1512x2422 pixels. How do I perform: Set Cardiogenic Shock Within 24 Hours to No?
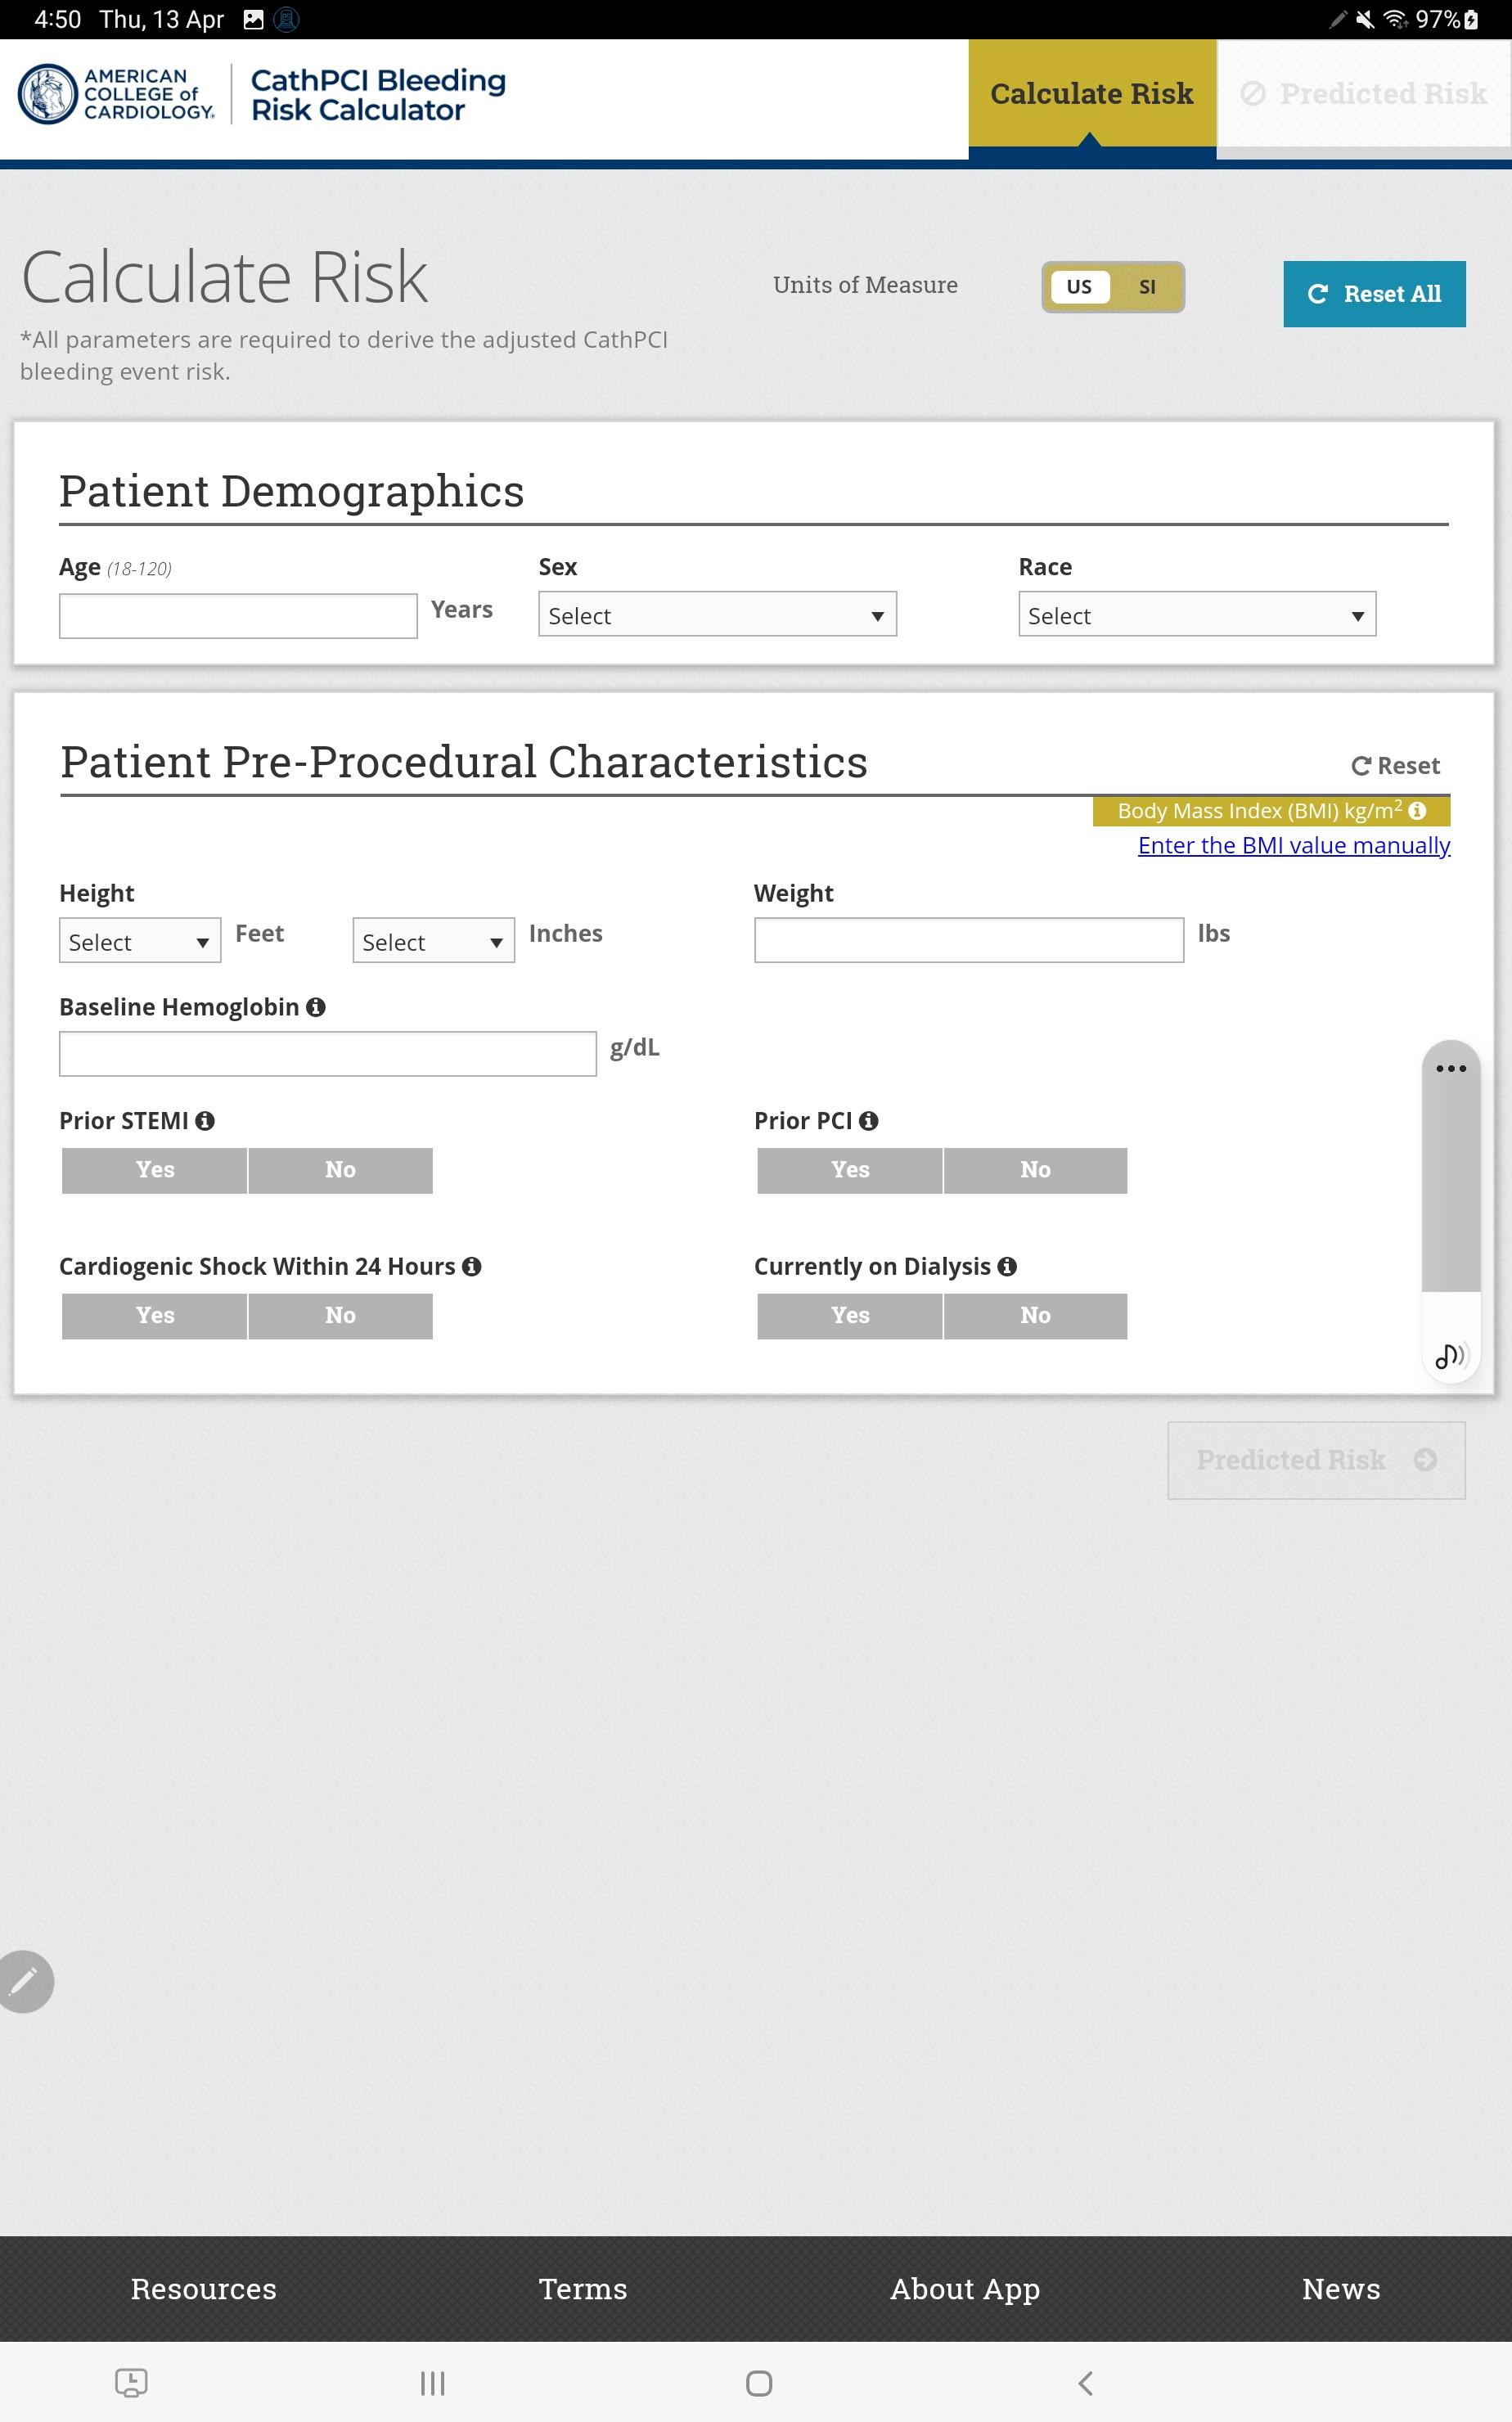click(x=340, y=1316)
